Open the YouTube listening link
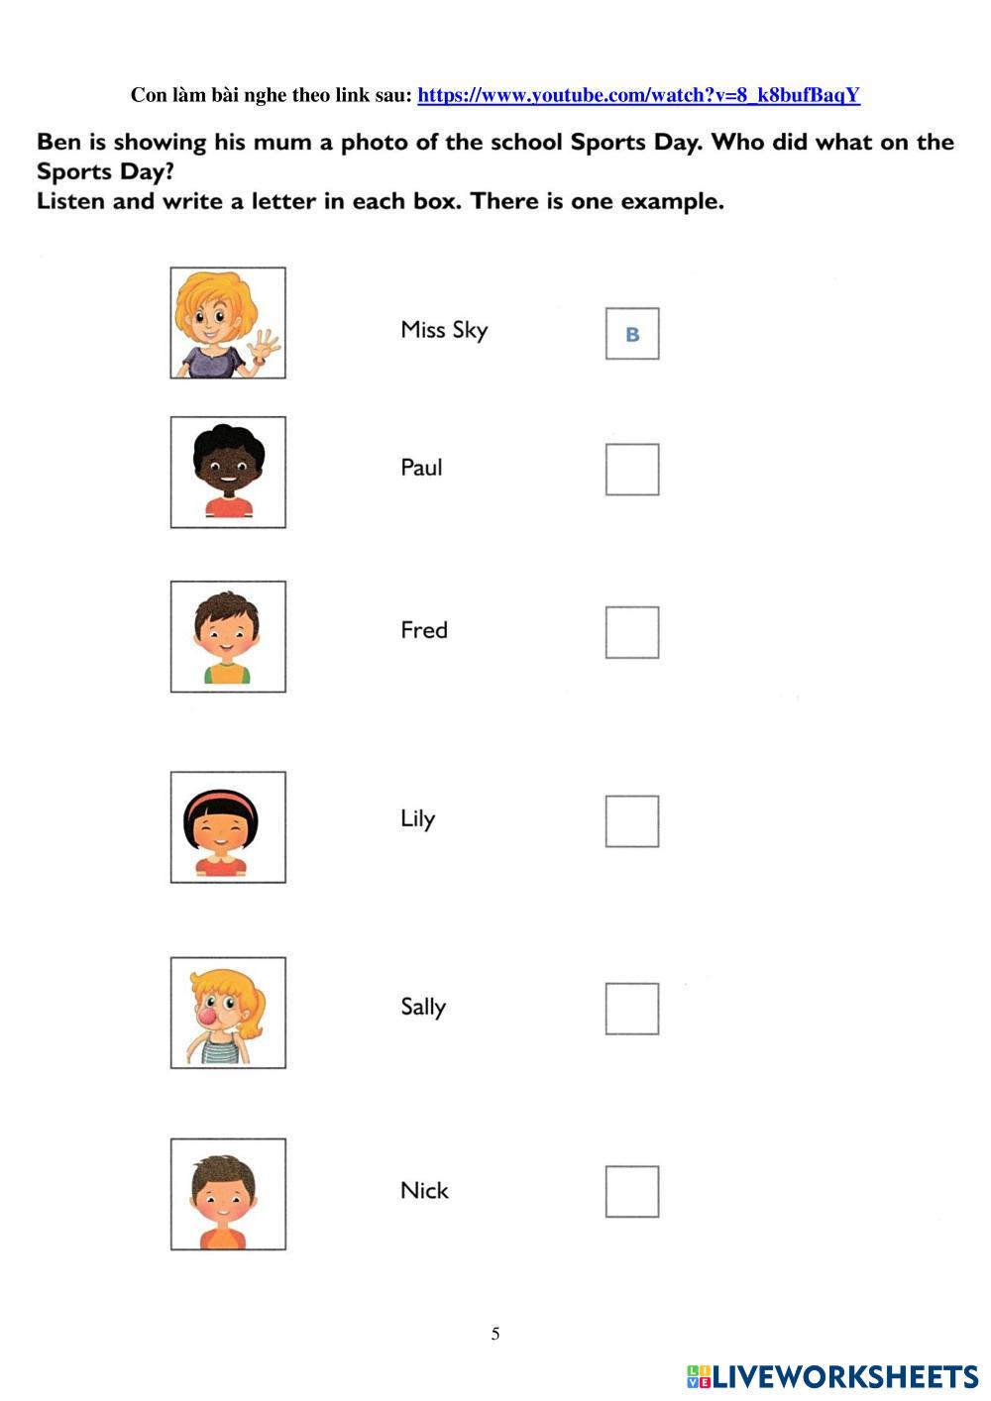This screenshot has height=1401, width=991. [x=638, y=95]
